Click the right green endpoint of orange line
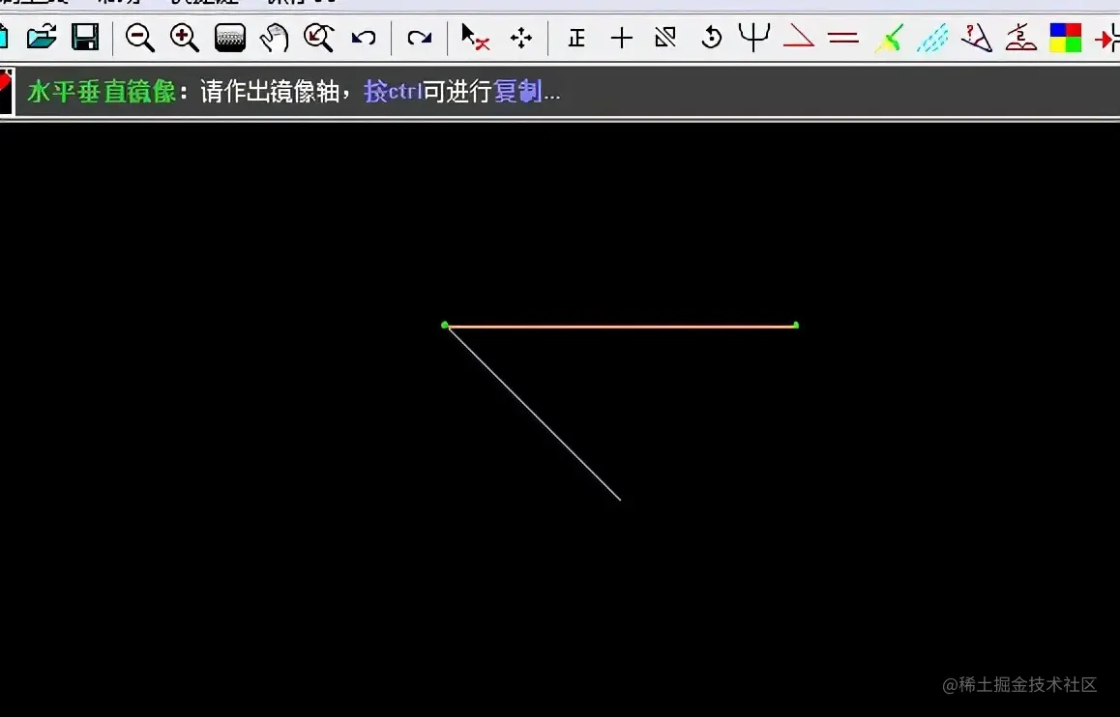Screen dimensions: 1120x717 pyautogui.click(x=796, y=326)
